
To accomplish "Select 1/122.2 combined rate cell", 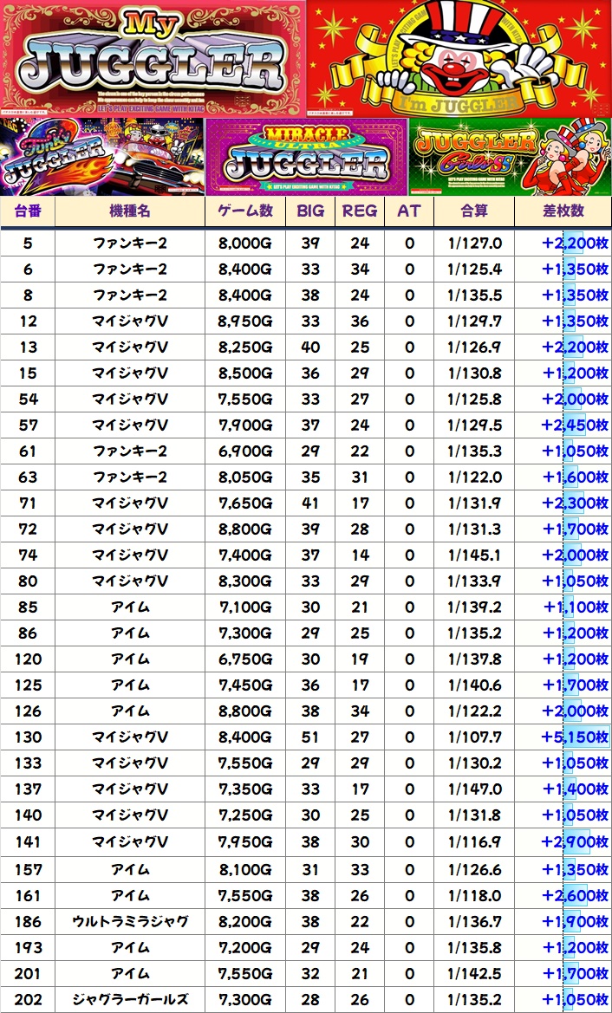I will 474,711.
